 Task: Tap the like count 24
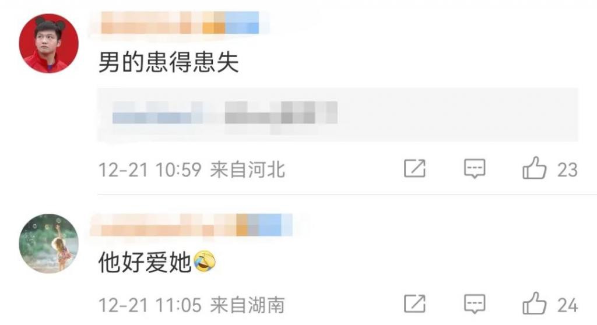tap(568, 305)
